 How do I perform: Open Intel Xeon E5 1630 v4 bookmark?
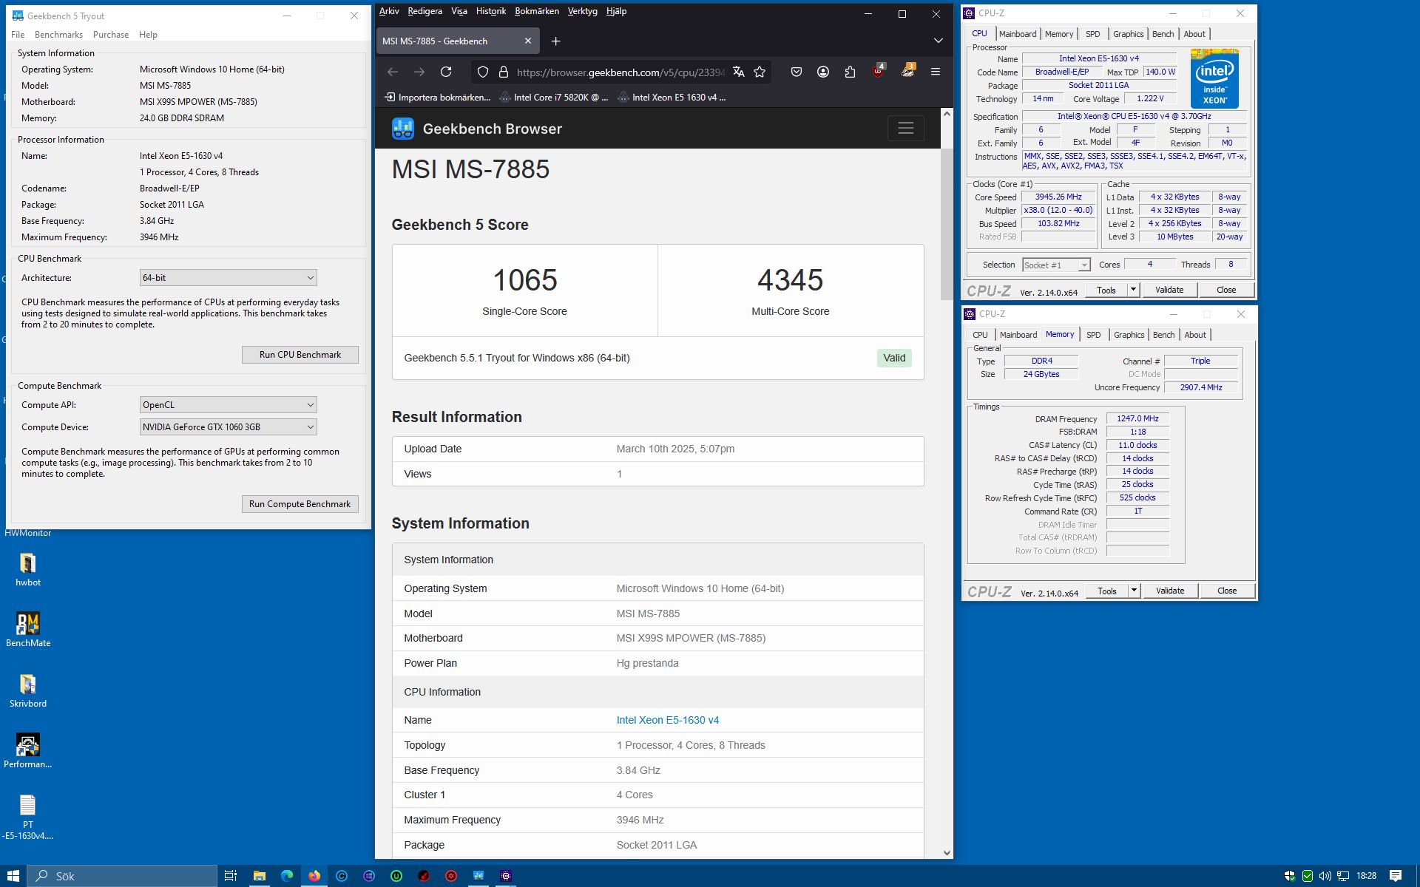click(x=672, y=98)
